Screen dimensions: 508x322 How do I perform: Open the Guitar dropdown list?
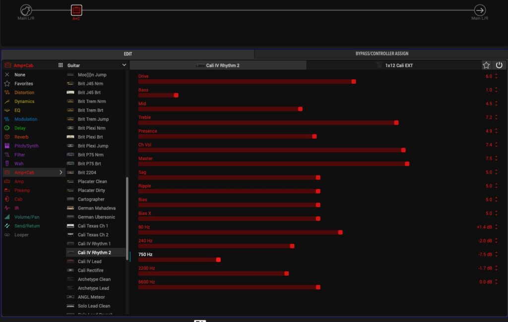(x=124, y=65)
